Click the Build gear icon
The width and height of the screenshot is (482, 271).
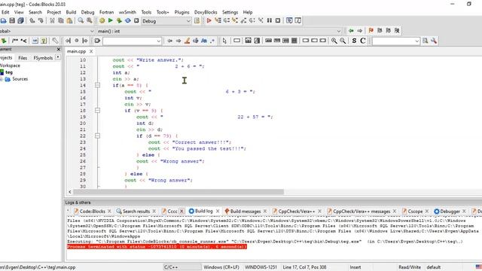pyautogui.click(x=102, y=20)
